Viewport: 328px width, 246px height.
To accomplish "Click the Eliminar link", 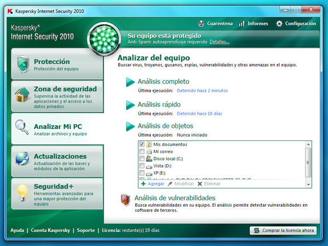I will (212, 184).
